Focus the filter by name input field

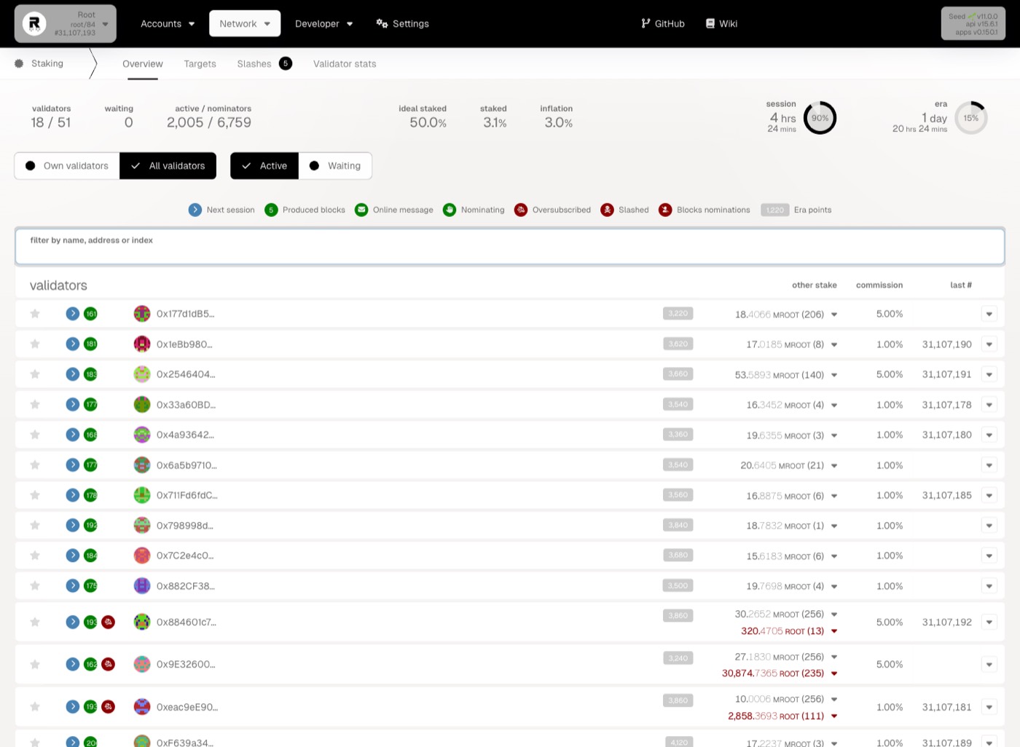(x=510, y=247)
